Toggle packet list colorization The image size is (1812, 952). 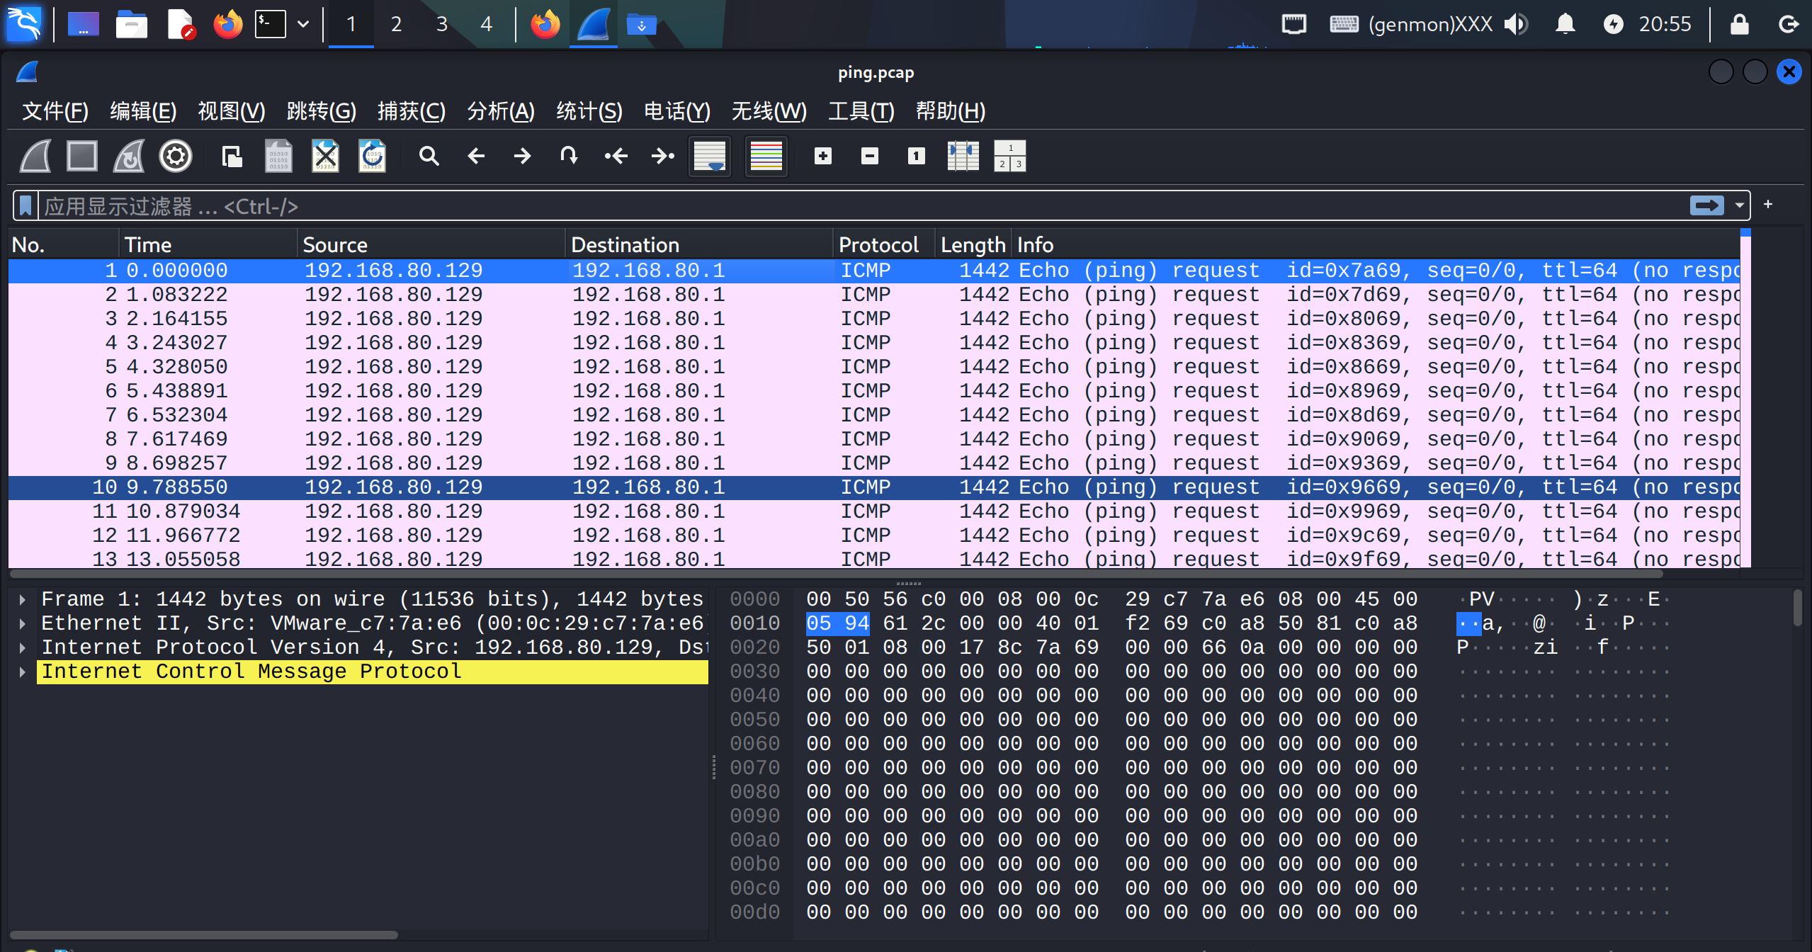pyautogui.click(x=766, y=156)
